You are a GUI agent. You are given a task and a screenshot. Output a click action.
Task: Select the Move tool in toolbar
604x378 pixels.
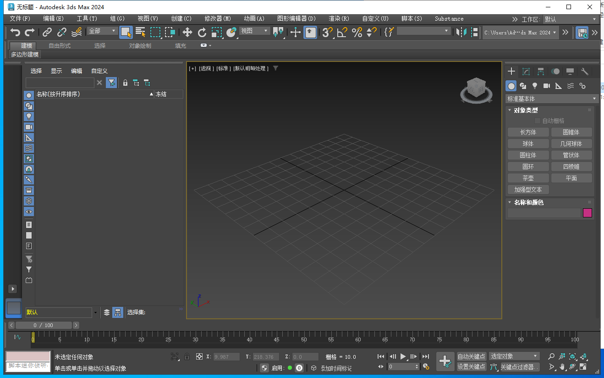[187, 32]
